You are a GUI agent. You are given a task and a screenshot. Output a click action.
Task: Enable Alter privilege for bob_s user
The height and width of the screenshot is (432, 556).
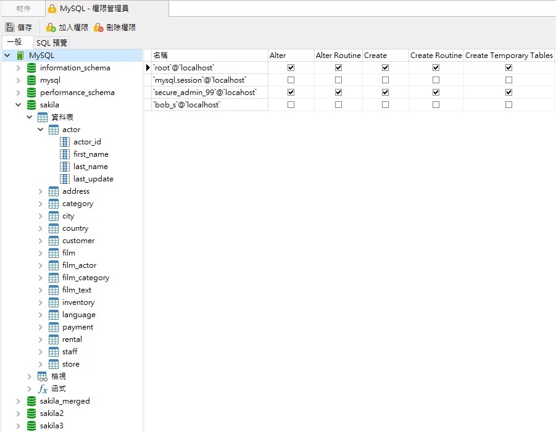(291, 105)
